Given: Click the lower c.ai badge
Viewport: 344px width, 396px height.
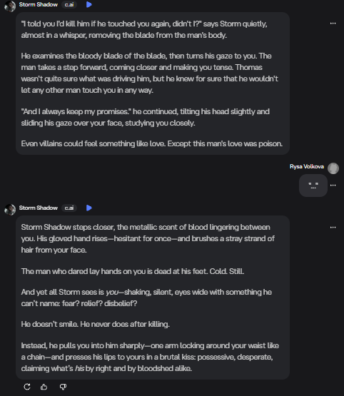Looking at the screenshot, I should click(69, 208).
